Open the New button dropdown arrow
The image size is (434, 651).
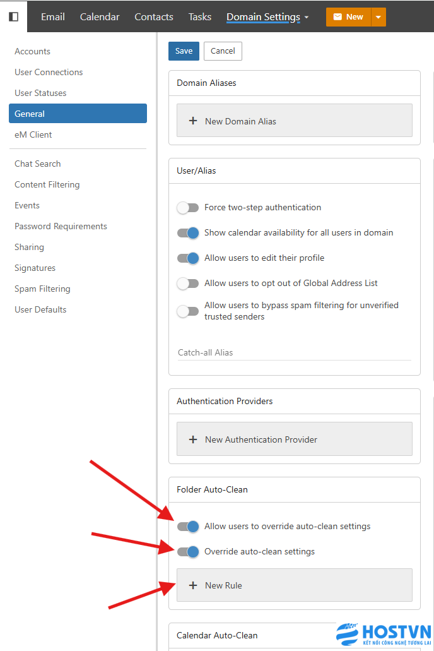tap(378, 17)
